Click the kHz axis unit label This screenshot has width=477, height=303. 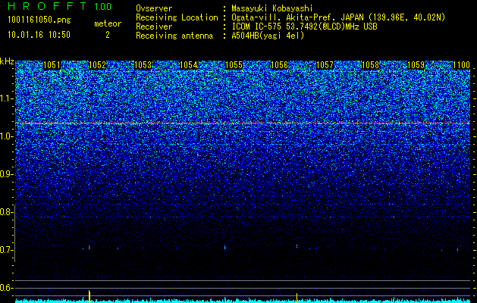tap(7, 61)
